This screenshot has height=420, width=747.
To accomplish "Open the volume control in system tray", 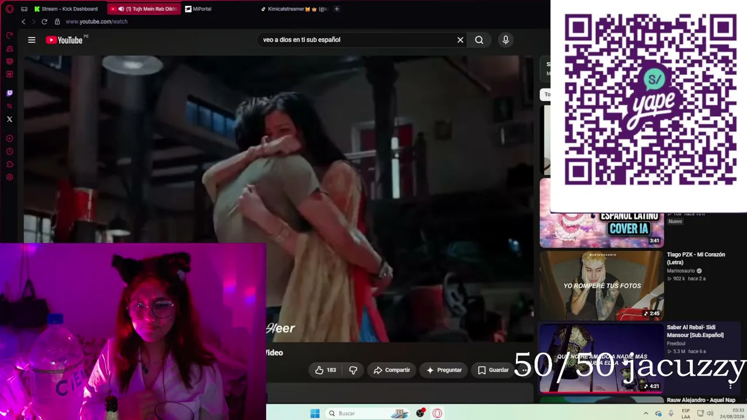I will pos(710,413).
